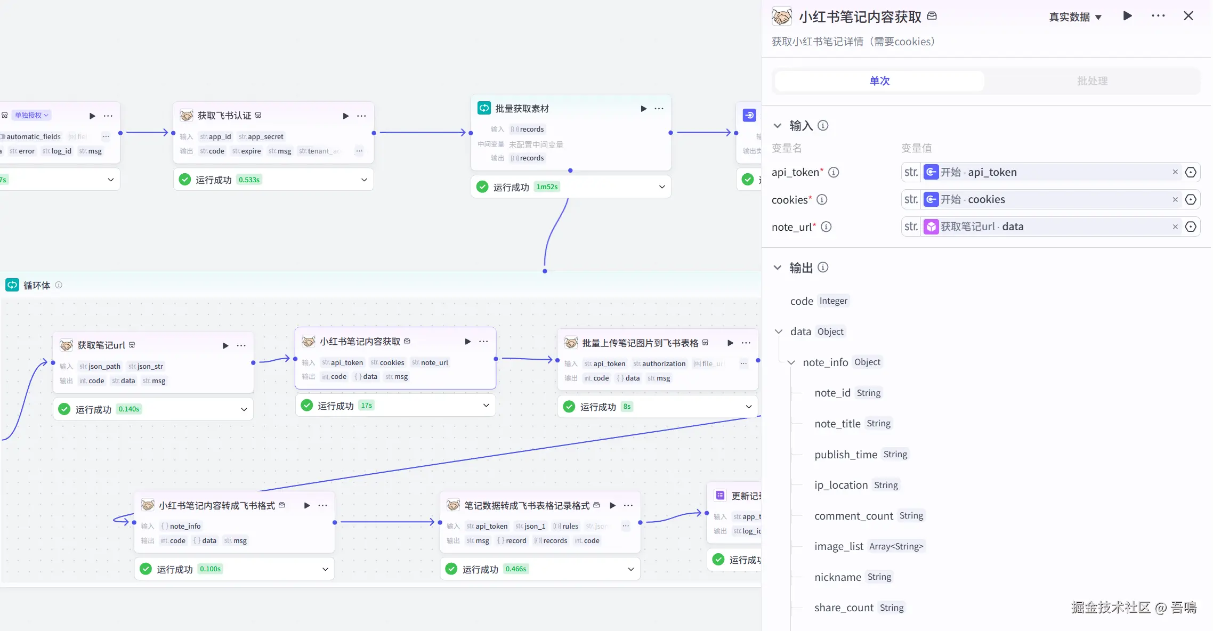Run the 获取飞书认证 node
This screenshot has width=1213, height=631.
tap(345, 116)
